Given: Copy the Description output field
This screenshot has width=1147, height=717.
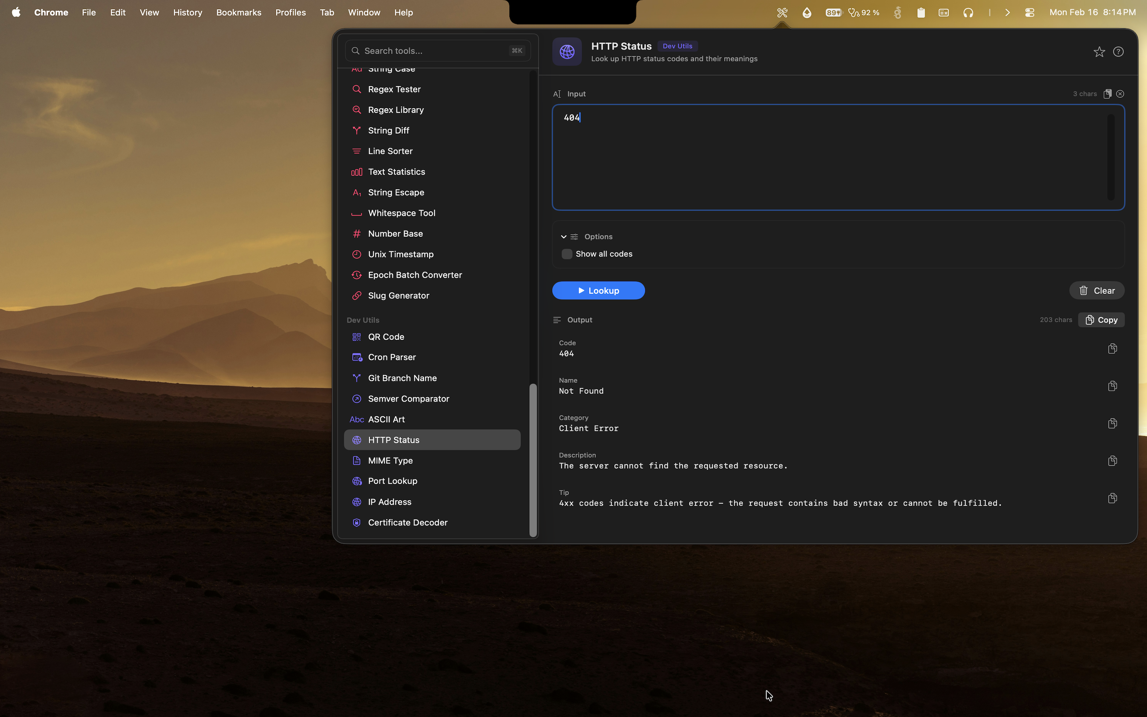Looking at the screenshot, I should (x=1112, y=460).
